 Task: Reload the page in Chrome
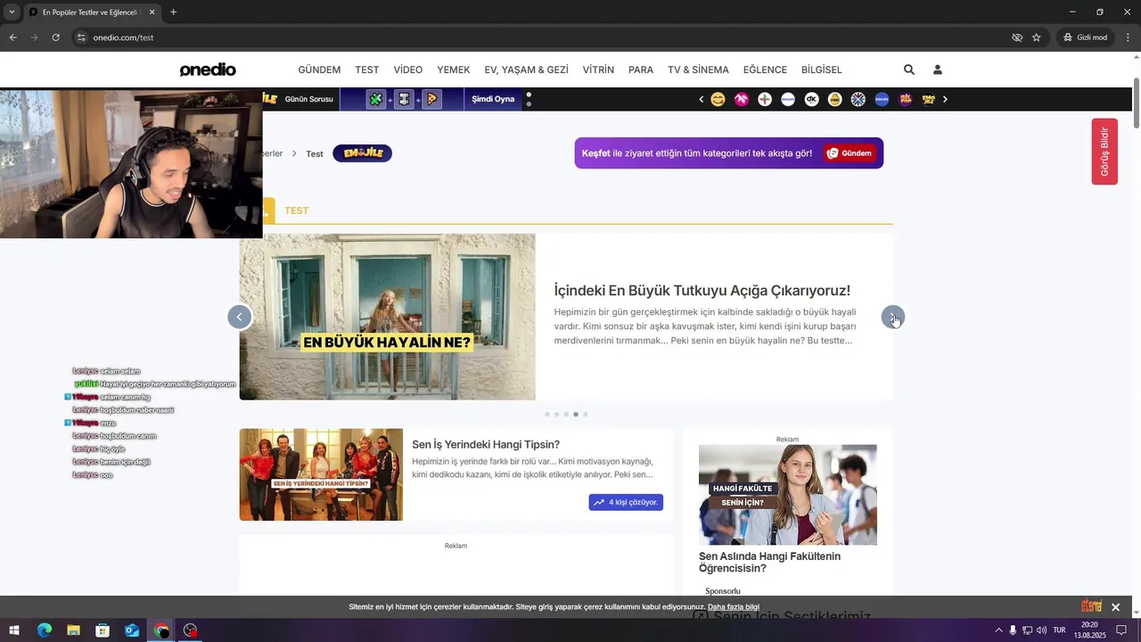tap(55, 37)
